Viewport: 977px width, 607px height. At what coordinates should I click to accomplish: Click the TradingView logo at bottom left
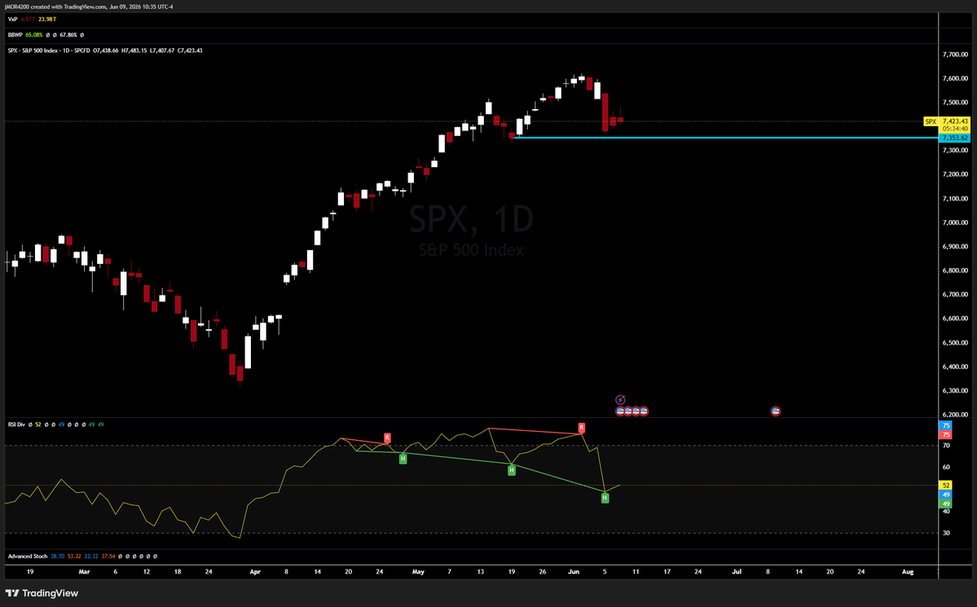[x=42, y=593]
